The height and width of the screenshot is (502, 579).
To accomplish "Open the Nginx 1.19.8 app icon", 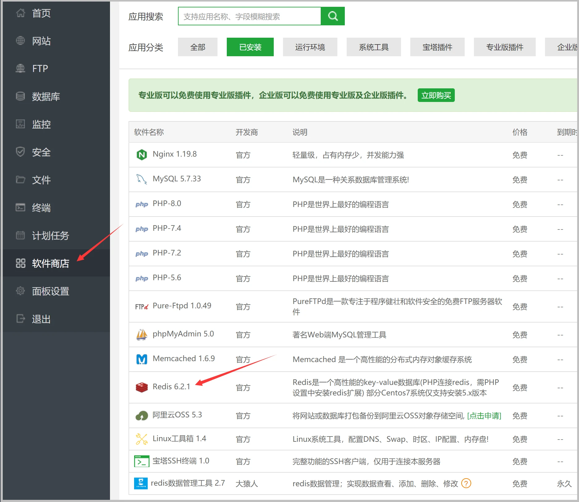I will click(142, 154).
